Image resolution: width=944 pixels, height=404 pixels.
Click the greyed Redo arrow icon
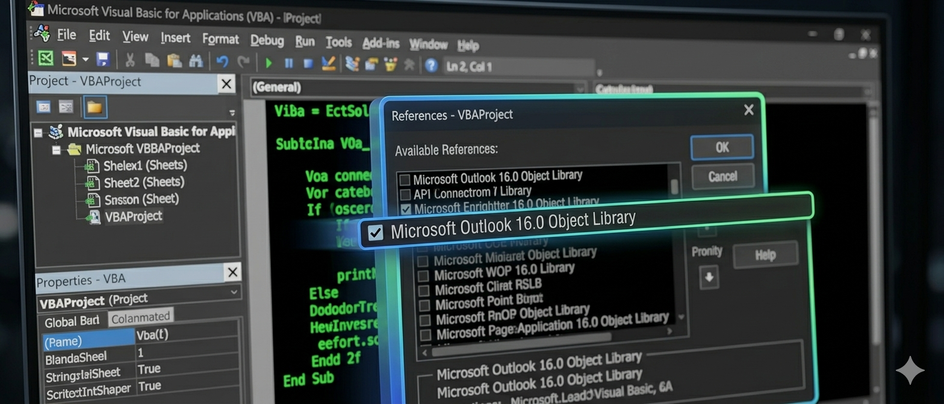pyautogui.click(x=243, y=61)
